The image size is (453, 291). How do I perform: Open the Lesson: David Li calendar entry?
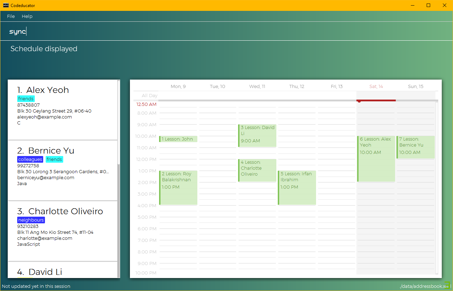257,136
